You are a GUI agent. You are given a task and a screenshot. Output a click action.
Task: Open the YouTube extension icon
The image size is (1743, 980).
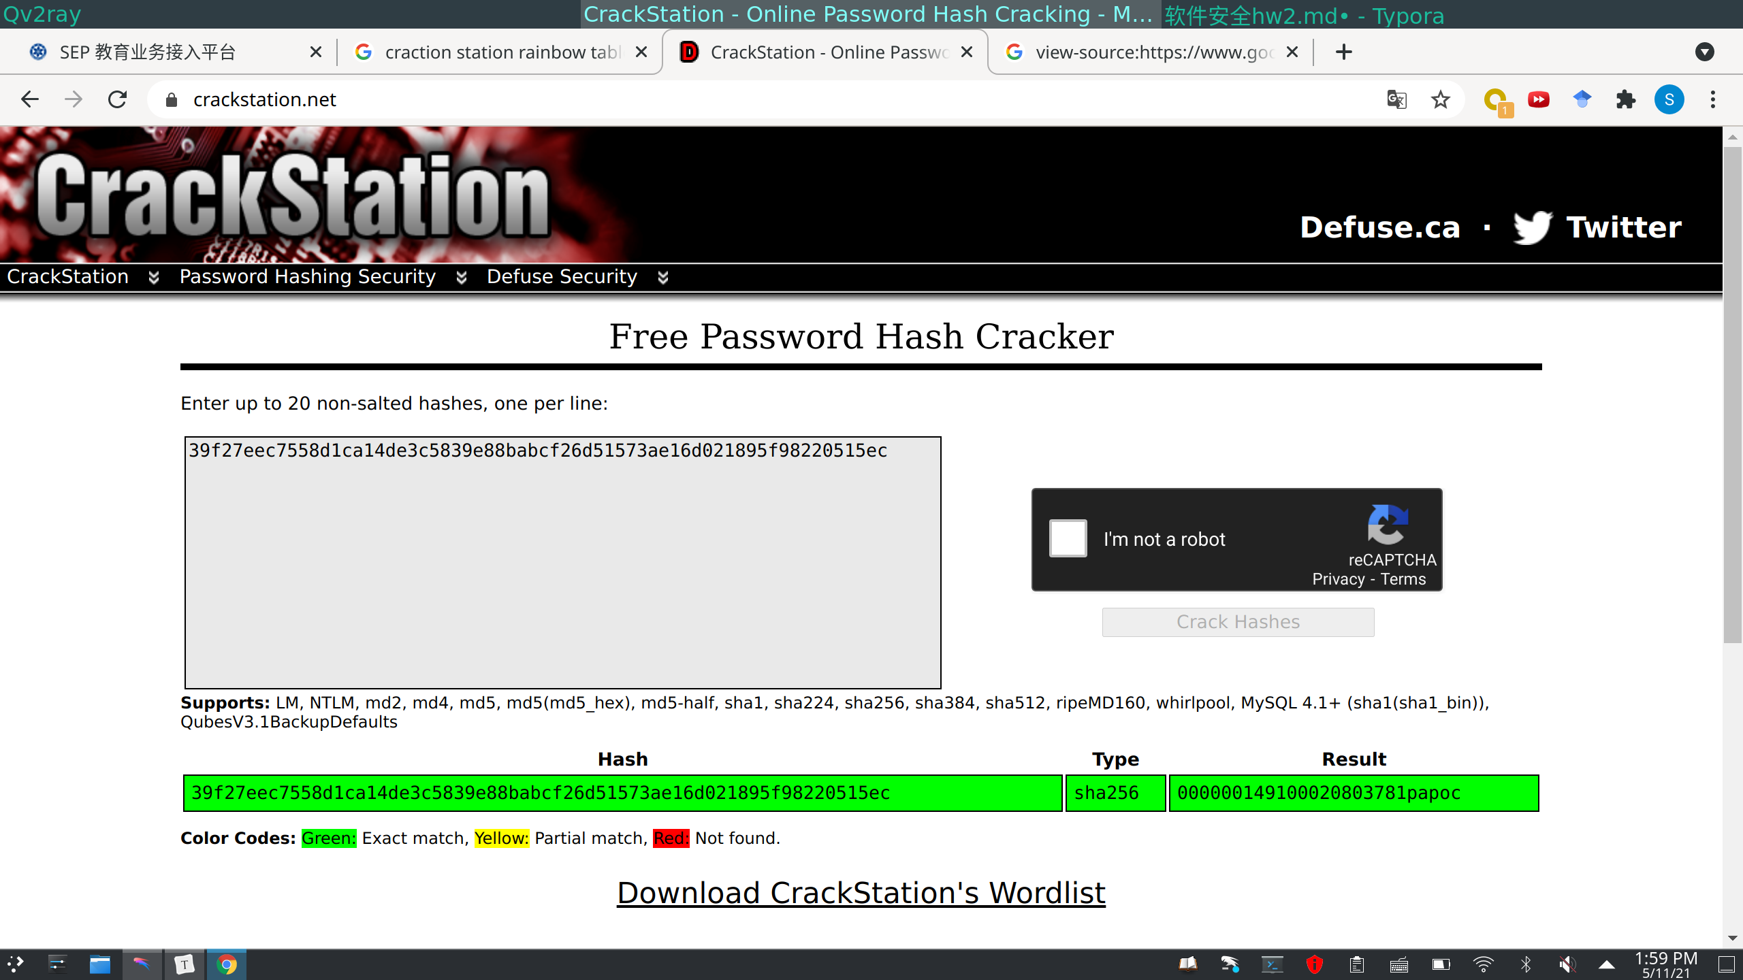click(x=1539, y=99)
